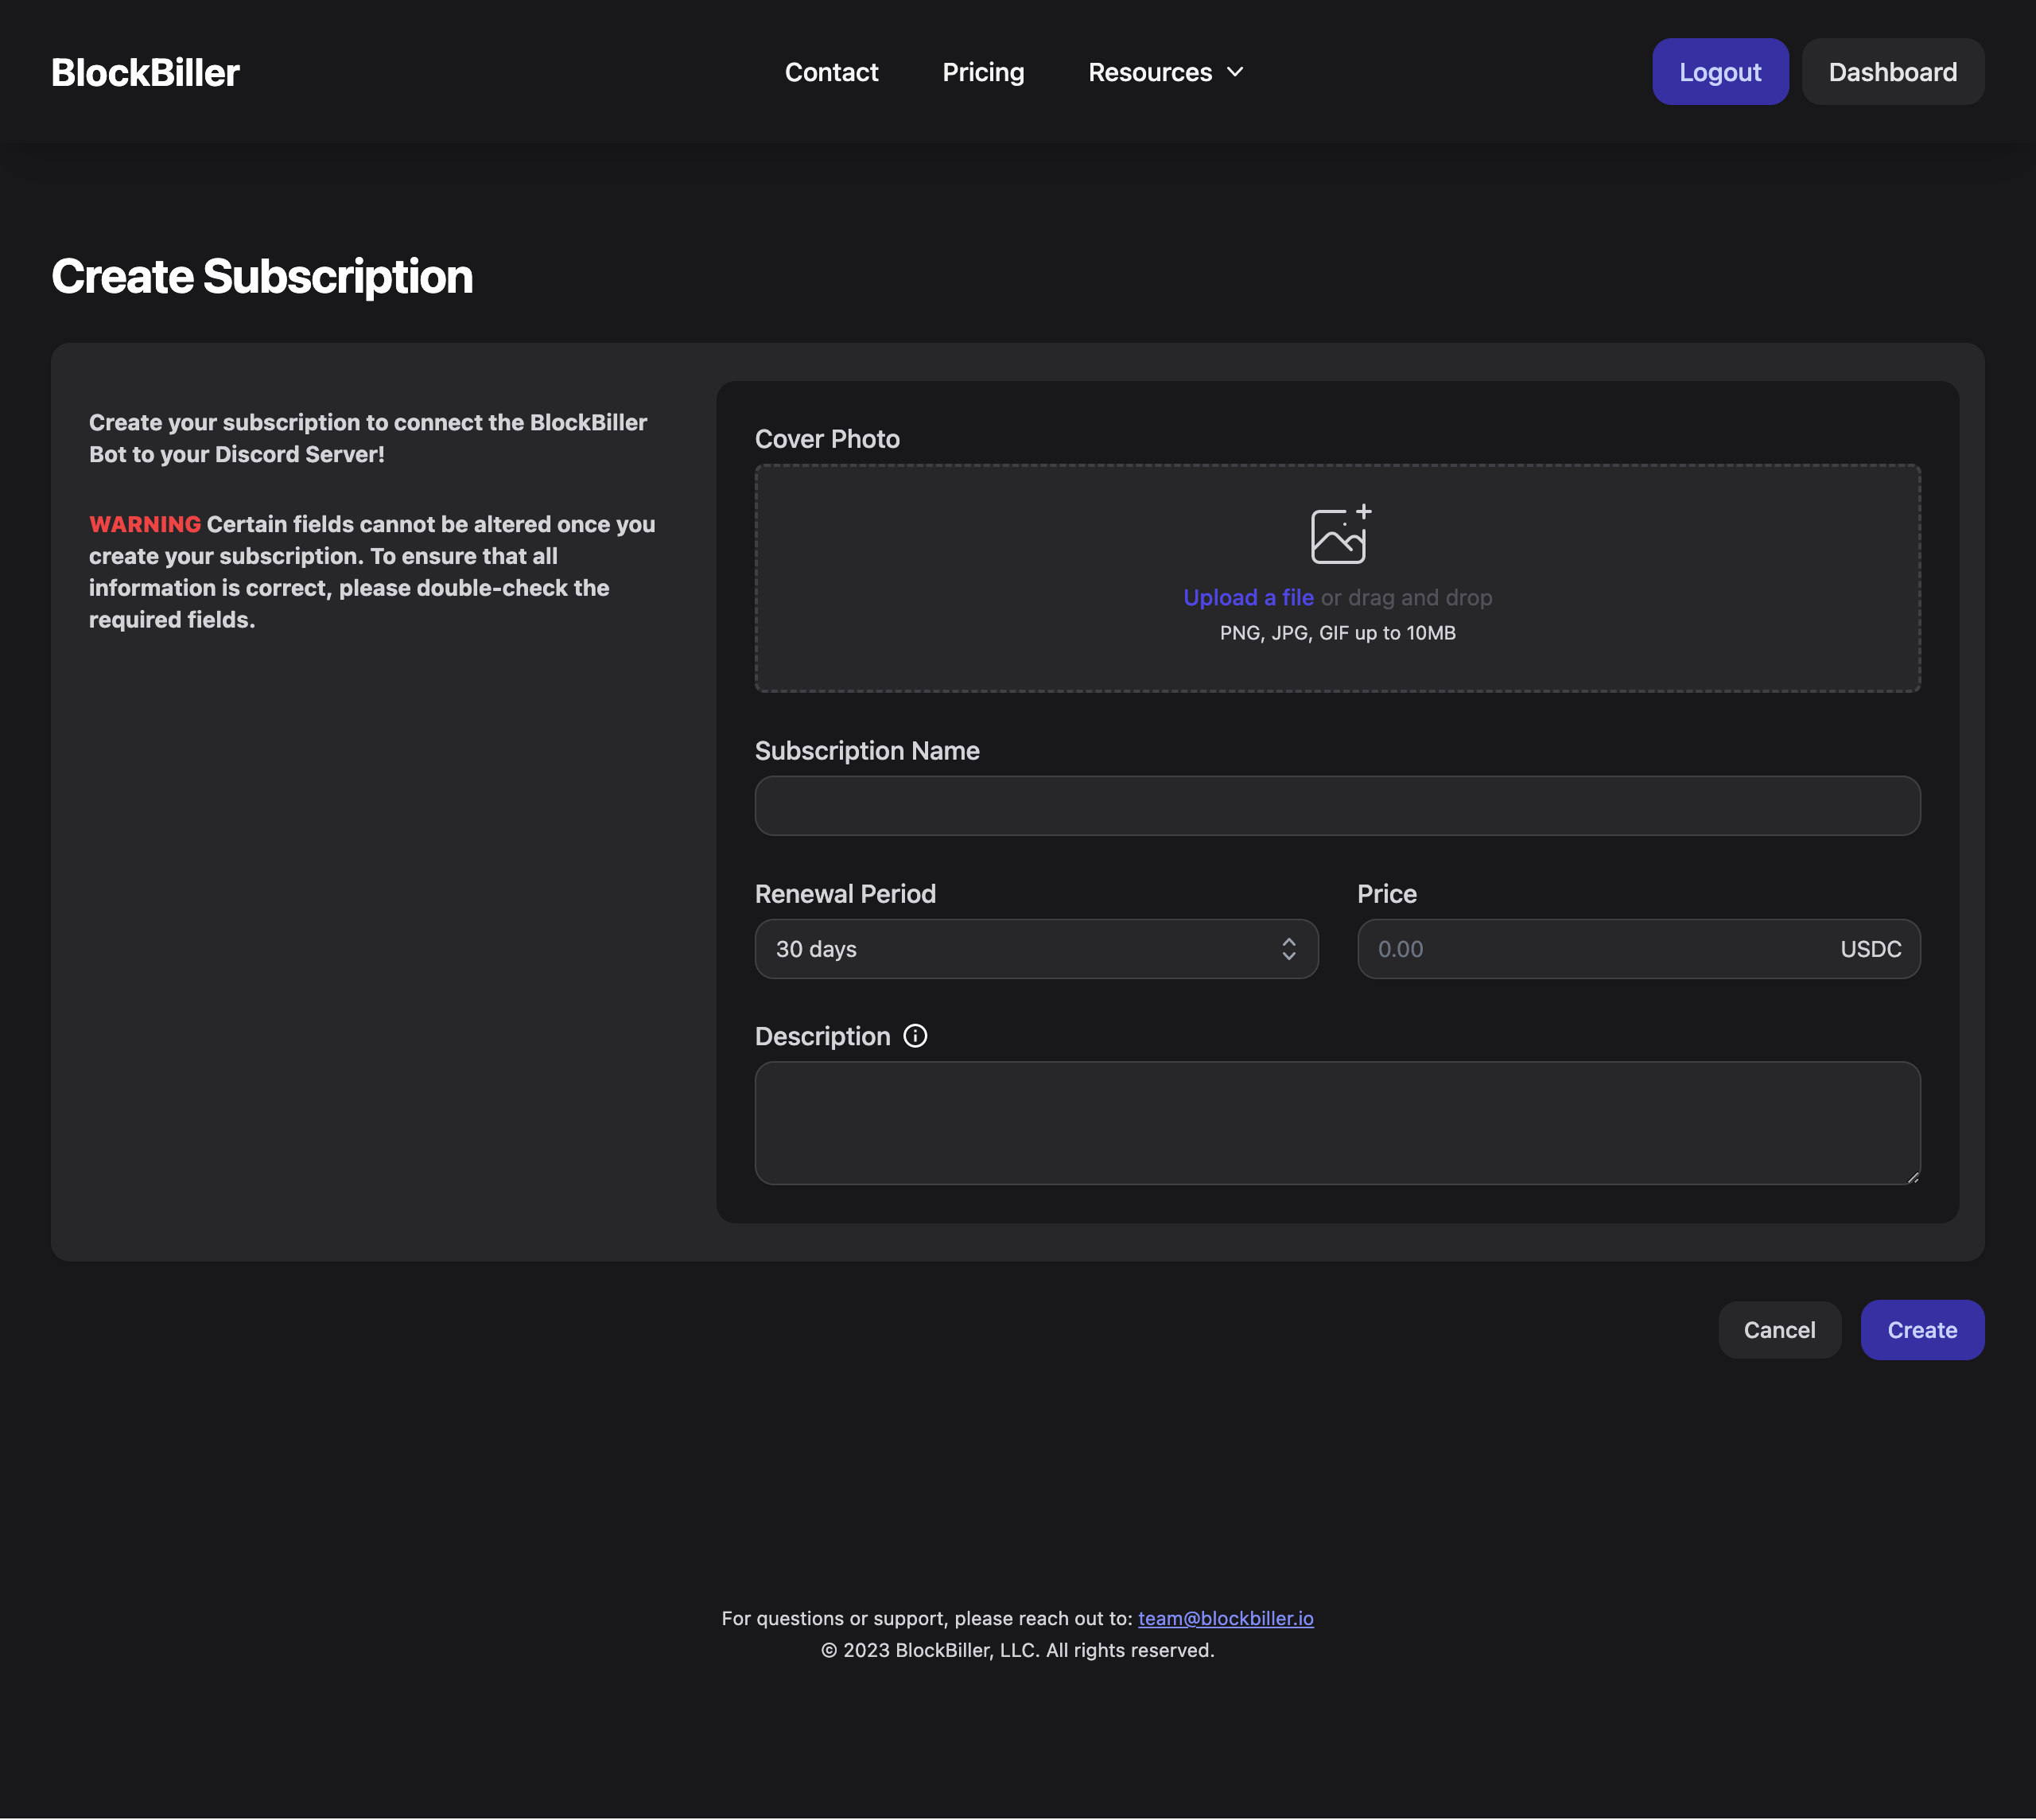Image resolution: width=2036 pixels, height=1820 pixels.
Task: Click the Description info icon
Action: pyautogui.click(x=915, y=1036)
